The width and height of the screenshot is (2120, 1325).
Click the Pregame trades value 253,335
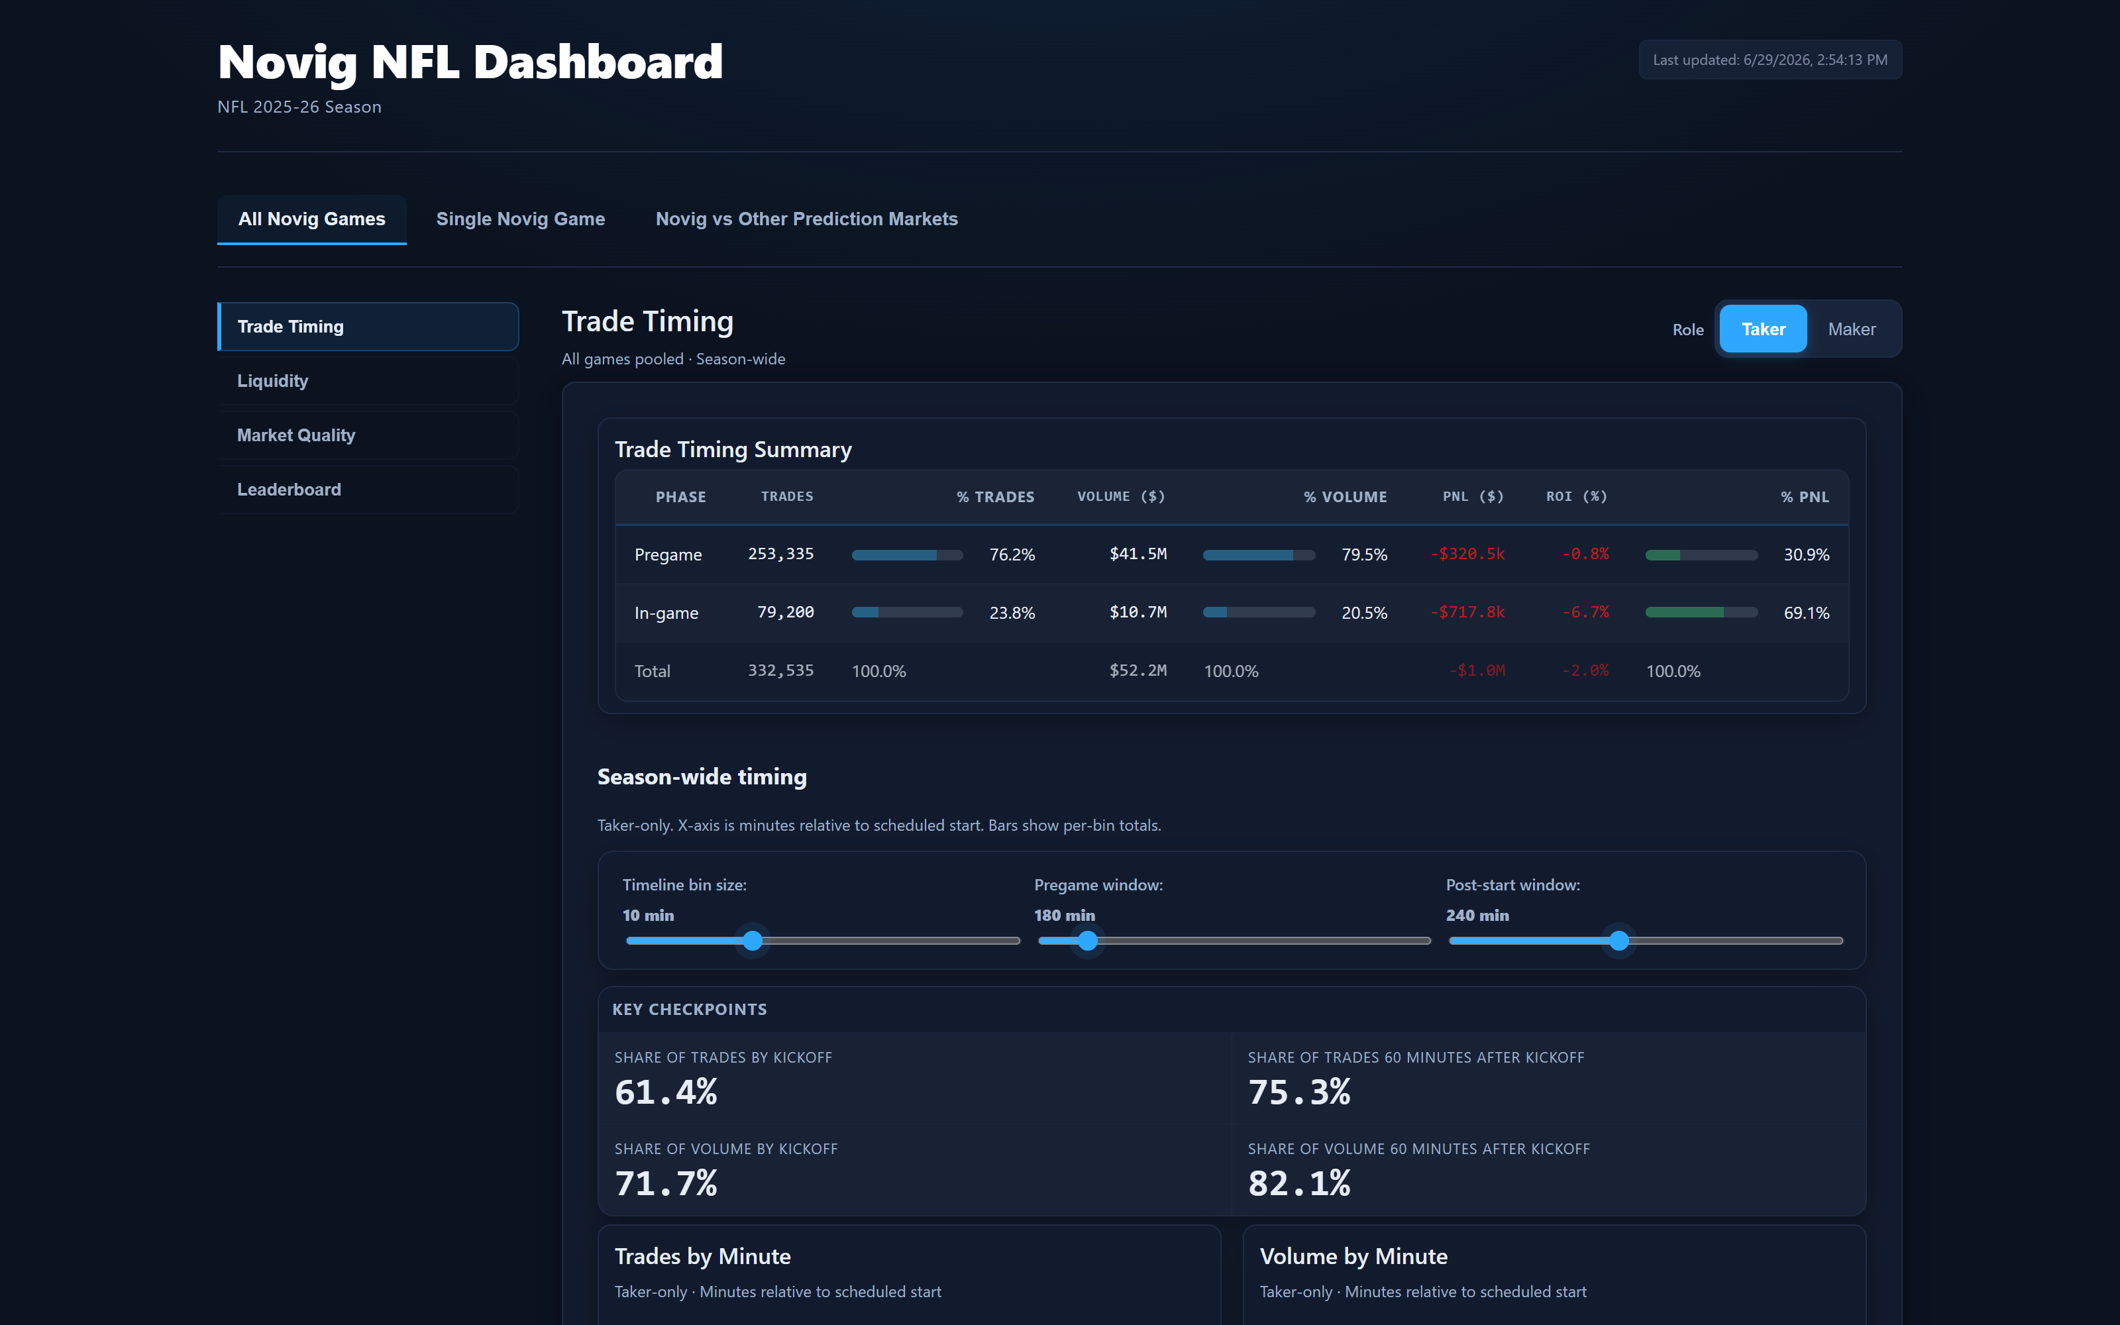click(780, 554)
